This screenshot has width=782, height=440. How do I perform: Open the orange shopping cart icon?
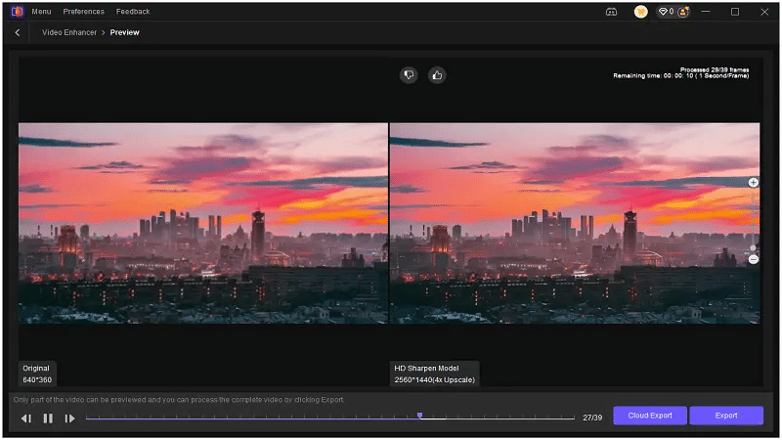tap(640, 12)
